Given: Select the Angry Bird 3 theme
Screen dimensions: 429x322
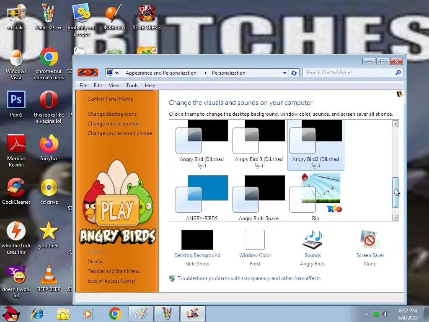Looking at the screenshot, I should pos(258,145).
